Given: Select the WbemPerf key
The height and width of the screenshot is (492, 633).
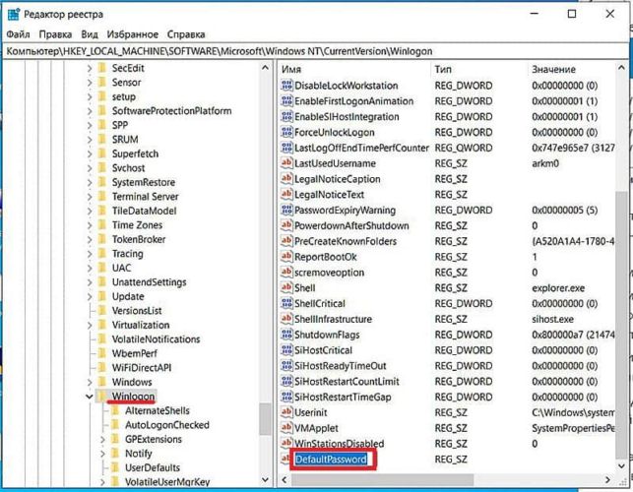Looking at the screenshot, I should [135, 353].
